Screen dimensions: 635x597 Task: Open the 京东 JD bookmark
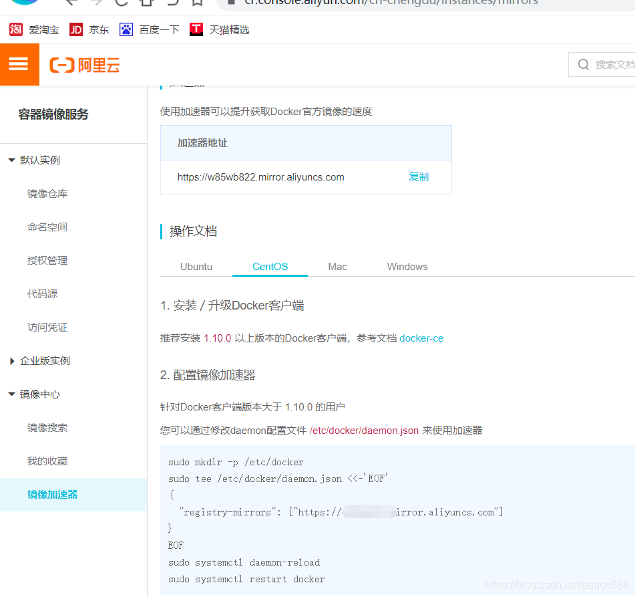click(x=89, y=29)
